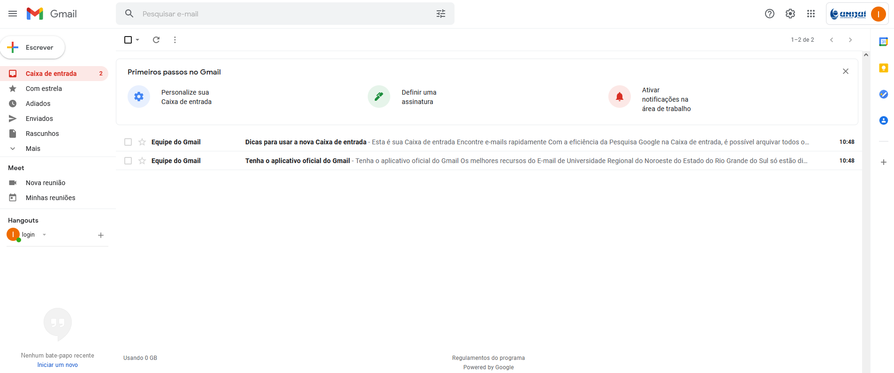The width and height of the screenshot is (894, 373).
Task: Open the Google apps grid
Action: click(x=811, y=14)
